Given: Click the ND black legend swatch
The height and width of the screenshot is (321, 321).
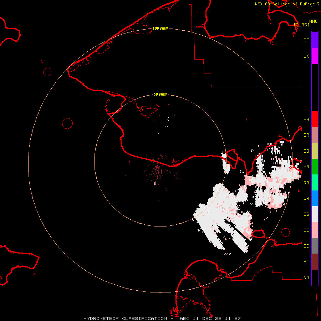Looking at the screenshot, I should pos(315,277).
